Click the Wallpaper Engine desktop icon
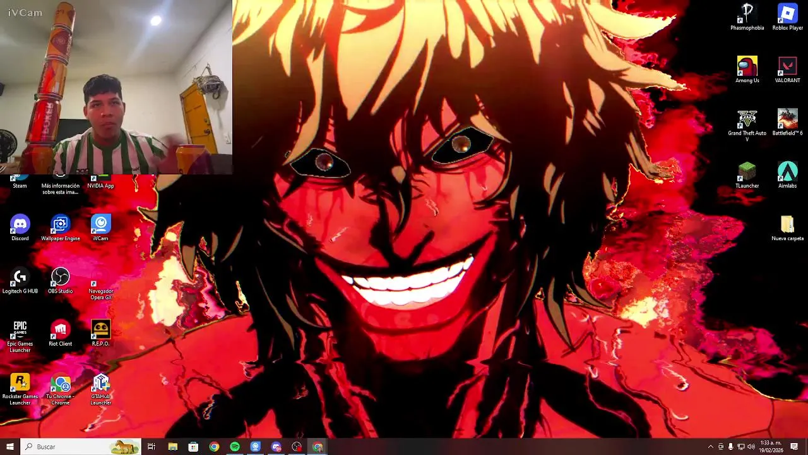The height and width of the screenshot is (455, 808). click(61, 228)
